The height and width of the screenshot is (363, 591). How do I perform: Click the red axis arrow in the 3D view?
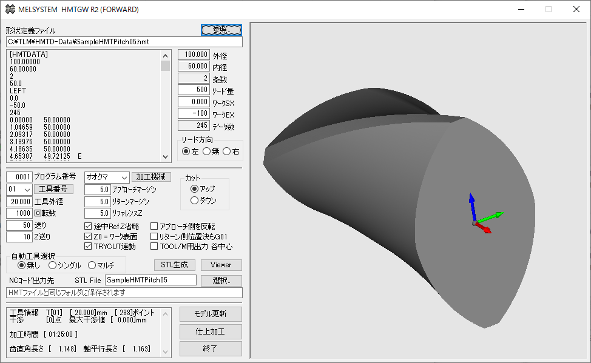484,228
